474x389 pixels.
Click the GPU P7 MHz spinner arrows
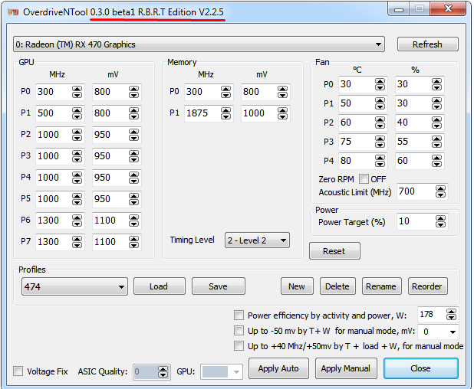[77, 242]
